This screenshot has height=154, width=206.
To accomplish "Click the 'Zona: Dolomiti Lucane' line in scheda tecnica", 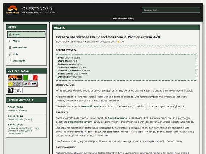I will click(x=69, y=58).
